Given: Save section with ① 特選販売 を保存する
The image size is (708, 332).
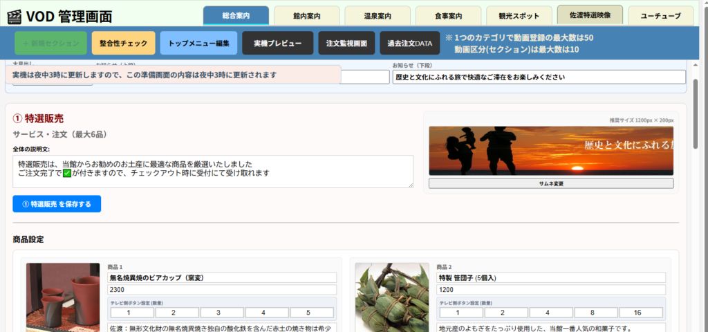Looking at the screenshot, I should click(x=57, y=204).
